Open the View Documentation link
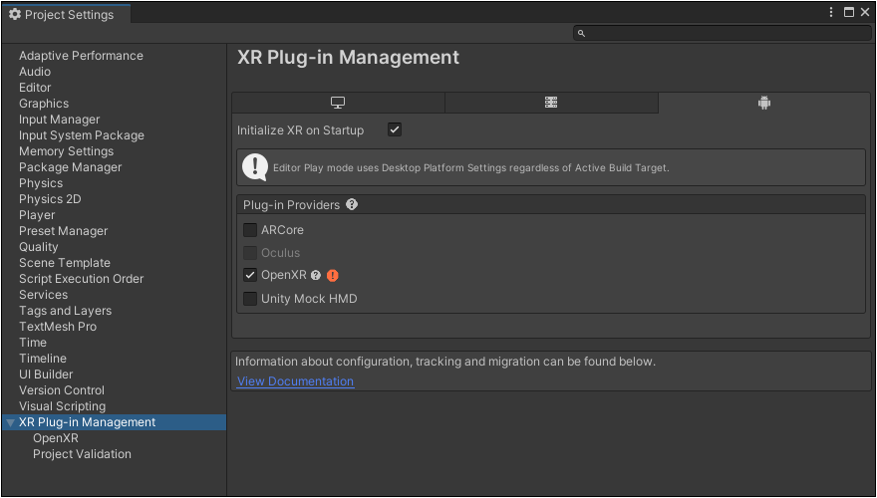The width and height of the screenshot is (877, 498). (x=295, y=381)
